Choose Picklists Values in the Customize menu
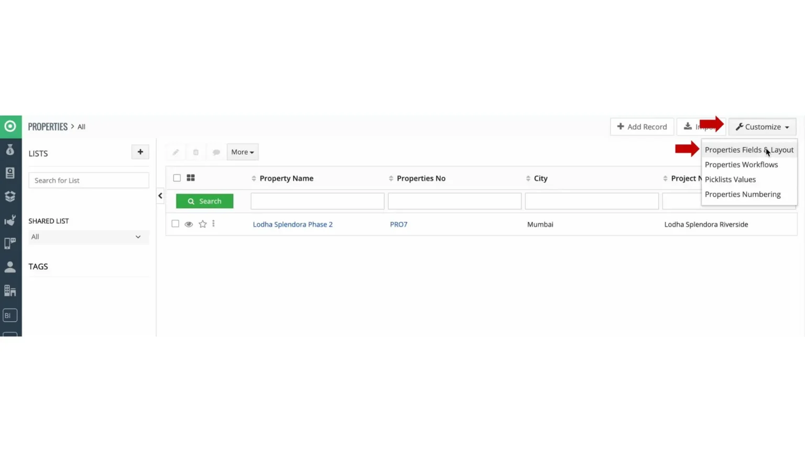The width and height of the screenshot is (805, 452). pos(730,179)
